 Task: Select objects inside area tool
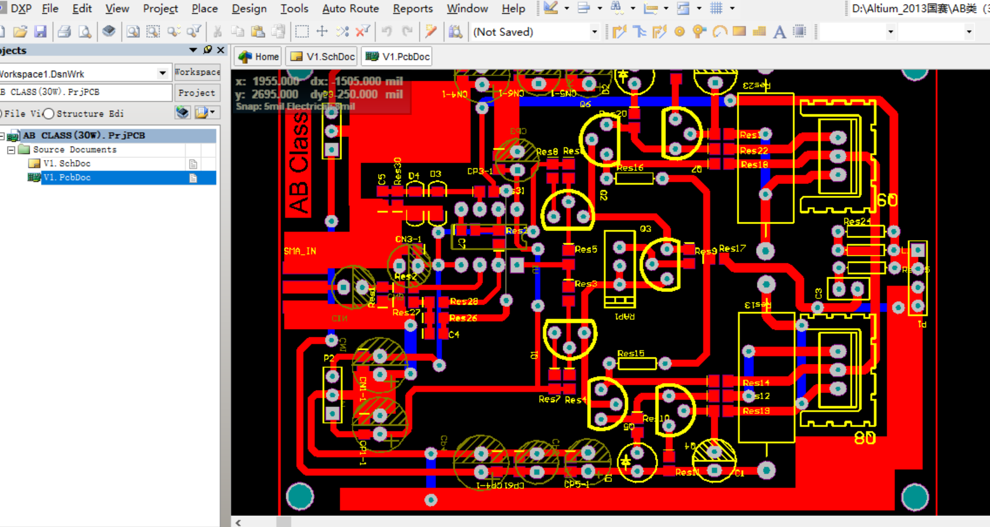tap(302, 31)
